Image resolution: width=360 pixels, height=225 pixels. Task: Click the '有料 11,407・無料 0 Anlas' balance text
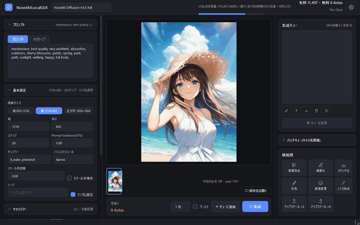[321, 3]
